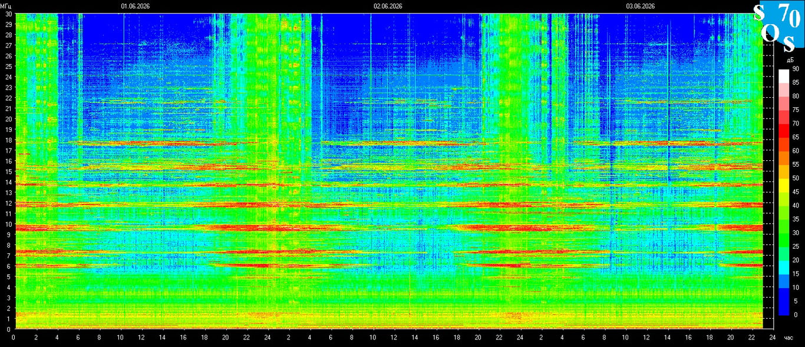Click frequency axis label 4 MHz

pos(10,287)
